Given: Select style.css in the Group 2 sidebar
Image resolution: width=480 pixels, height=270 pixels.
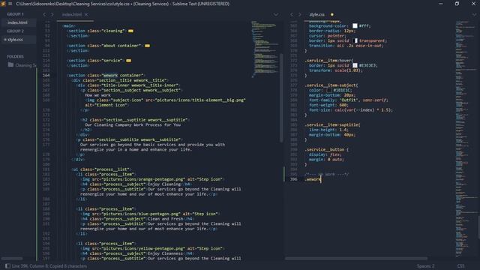Looking at the screenshot, I should 15,40.
